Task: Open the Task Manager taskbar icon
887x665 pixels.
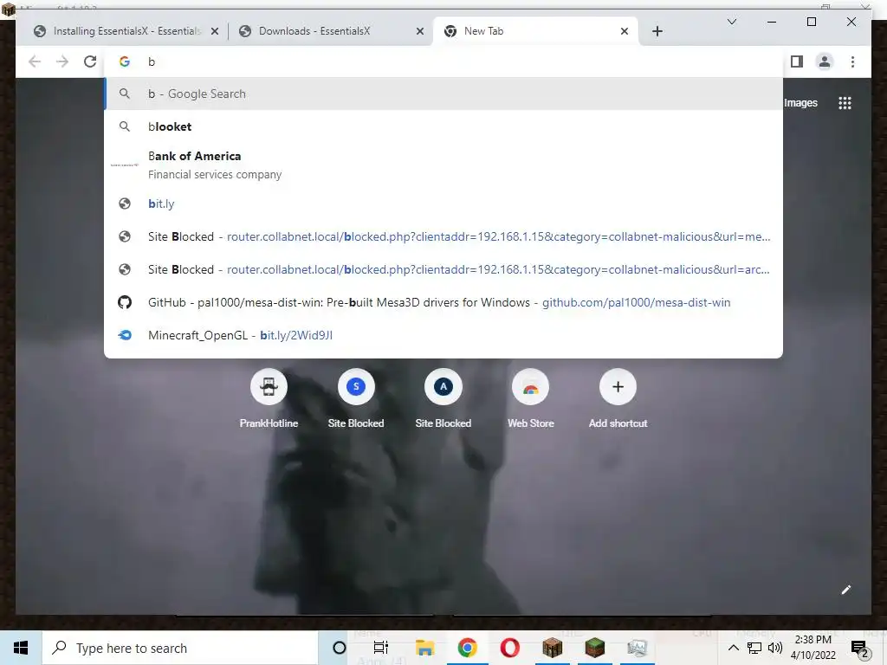Action: (637, 648)
